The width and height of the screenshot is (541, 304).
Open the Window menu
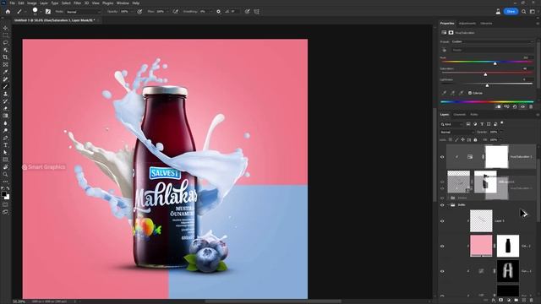(x=123, y=3)
